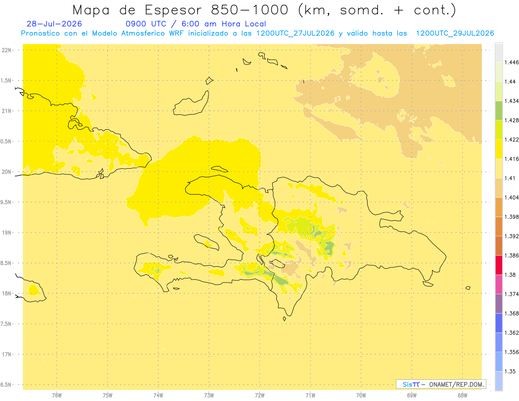The width and height of the screenshot is (519, 401).
Task: Pick the blue swatch between 1.362 and 1.368
Action: 499,323
